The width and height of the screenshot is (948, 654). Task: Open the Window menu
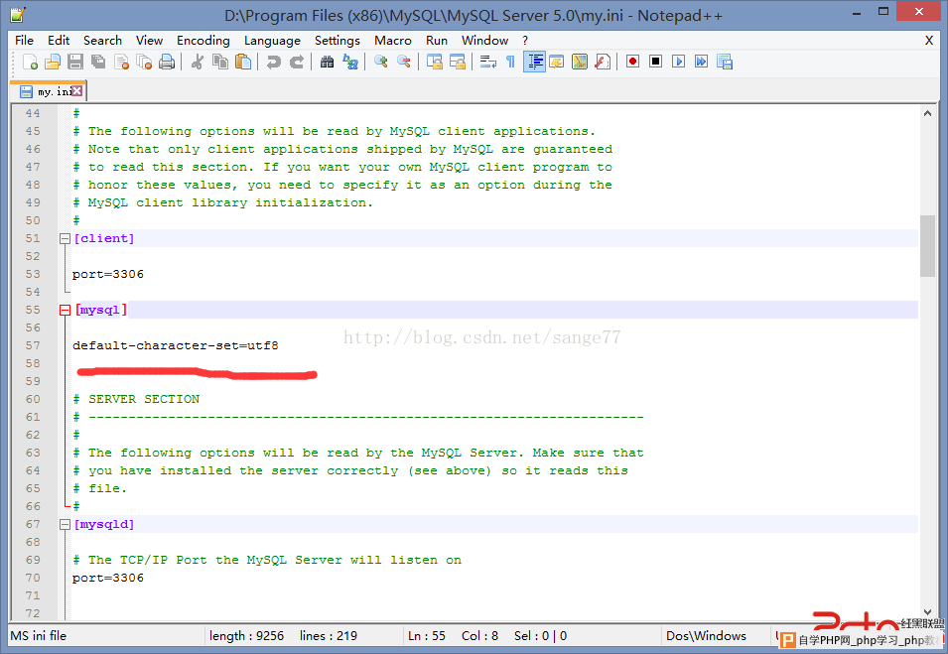pyautogui.click(x=484, y=41)
